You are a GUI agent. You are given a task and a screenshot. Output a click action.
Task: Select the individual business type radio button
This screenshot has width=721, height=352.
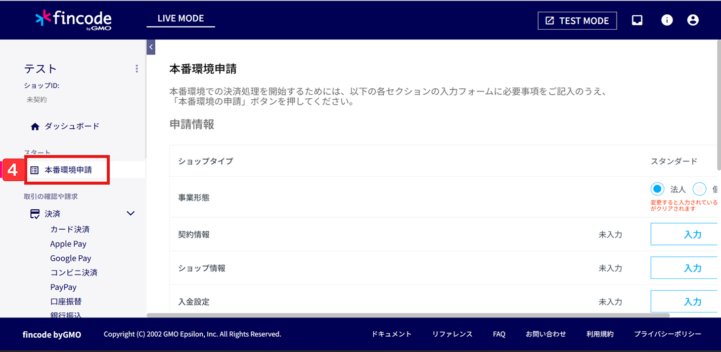tap(699, 189)
